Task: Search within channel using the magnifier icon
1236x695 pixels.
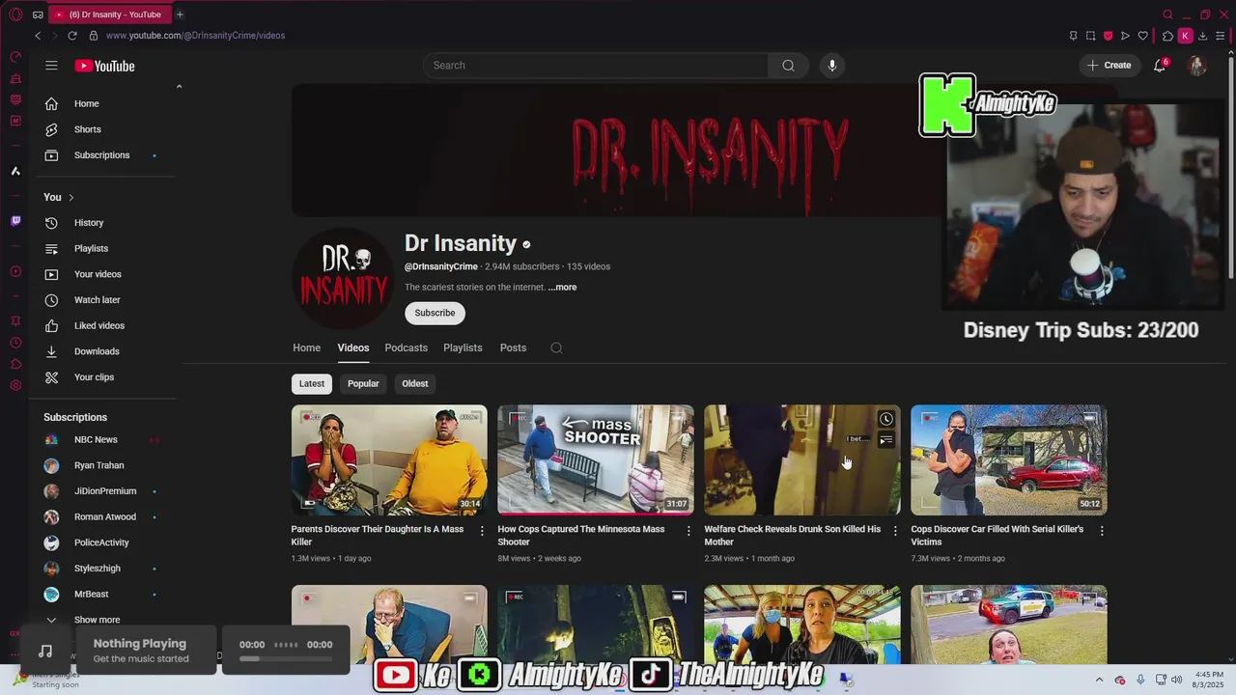Action: click(556, 348)
